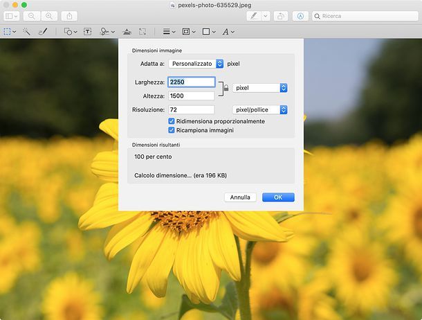
Task: Open the line style menu
Action: pos(166,32)
